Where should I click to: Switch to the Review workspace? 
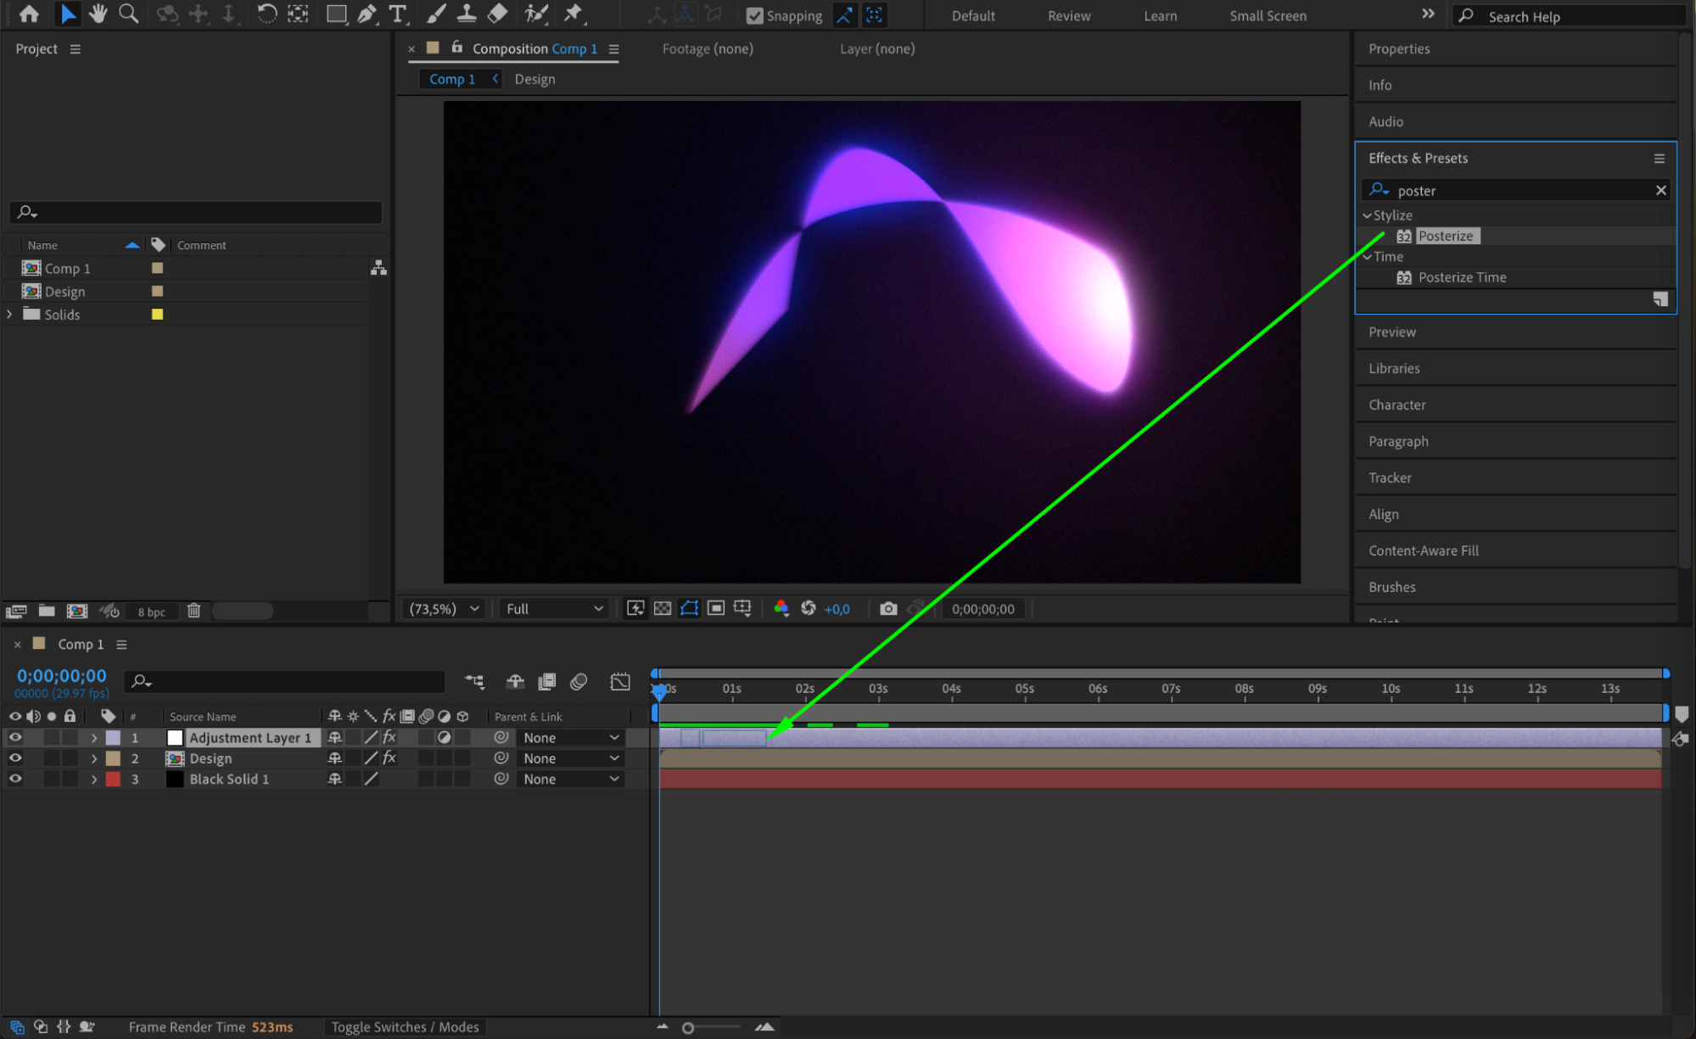coord(1068,15)
